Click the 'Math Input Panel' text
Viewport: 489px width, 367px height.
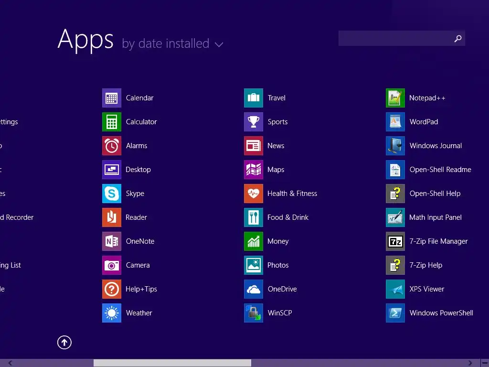436,217
